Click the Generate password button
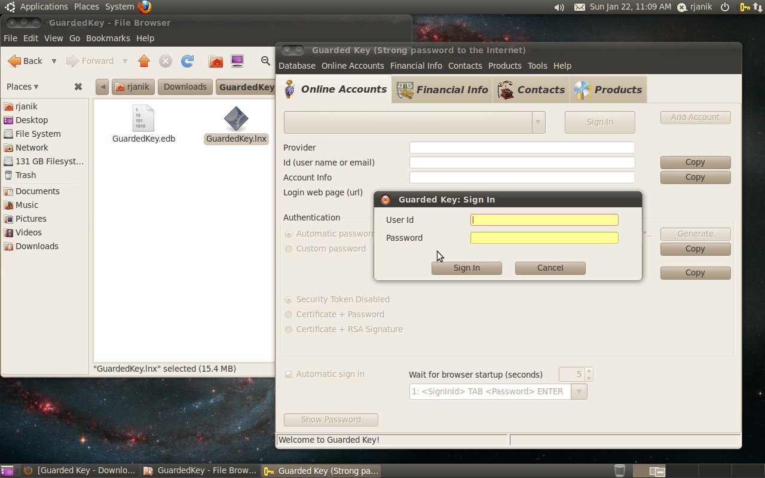Screen dimensions: 765x478 (x=696, y=234)
